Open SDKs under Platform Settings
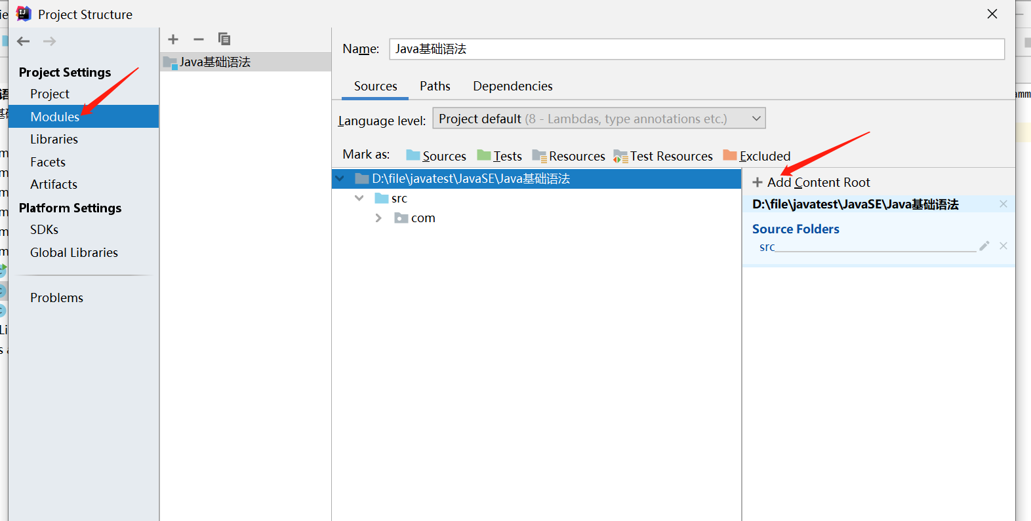 coord(44,229)
